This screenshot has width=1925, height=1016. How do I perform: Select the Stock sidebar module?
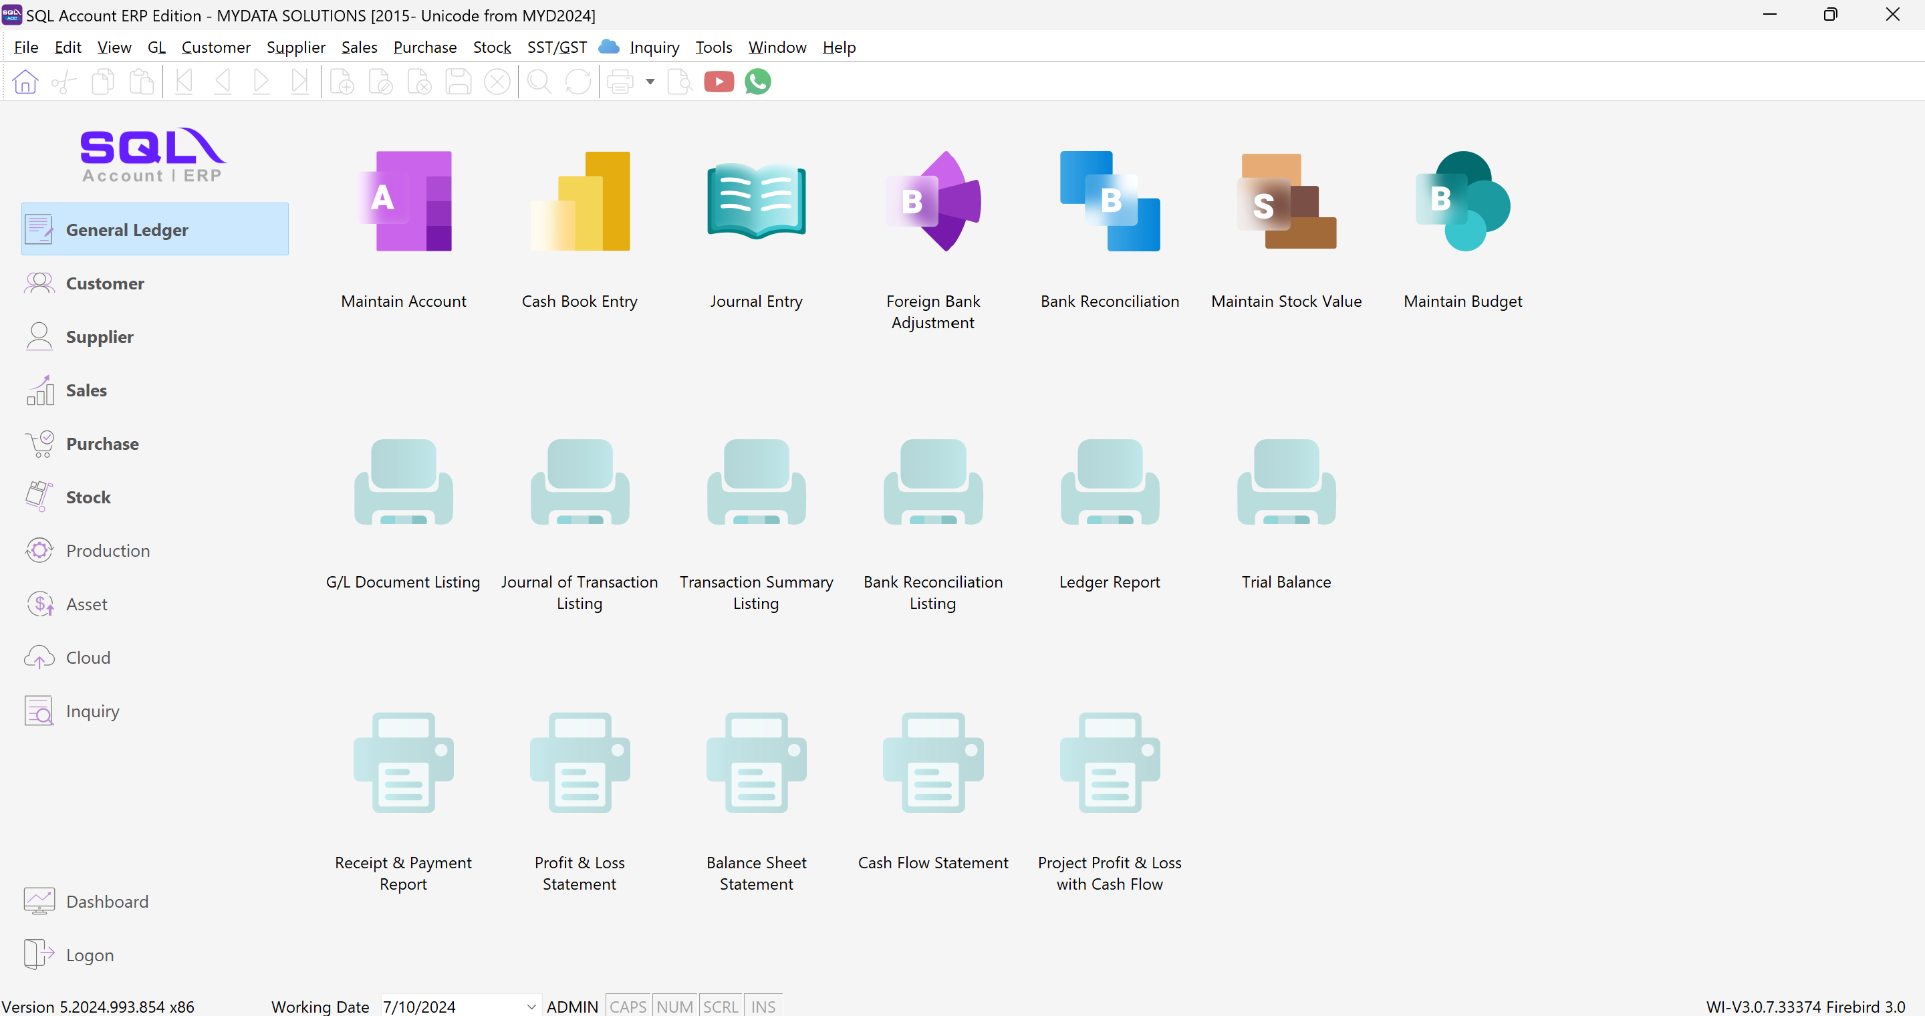(88, 497)
